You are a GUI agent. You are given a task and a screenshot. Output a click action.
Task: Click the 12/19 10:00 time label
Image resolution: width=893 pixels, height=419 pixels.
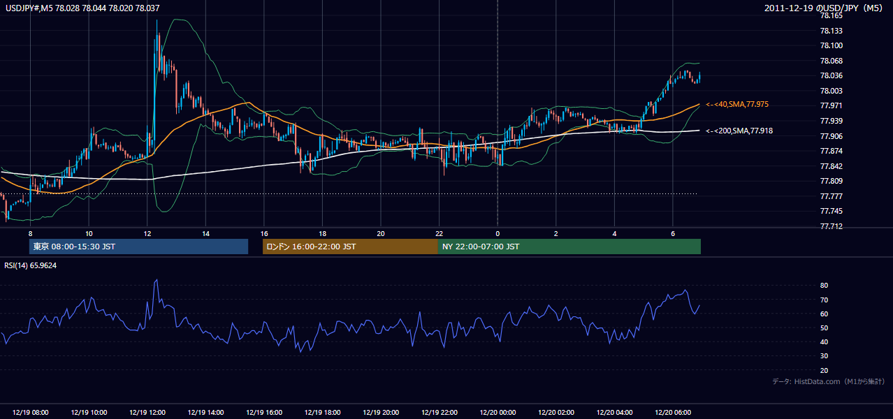[89, 413]
